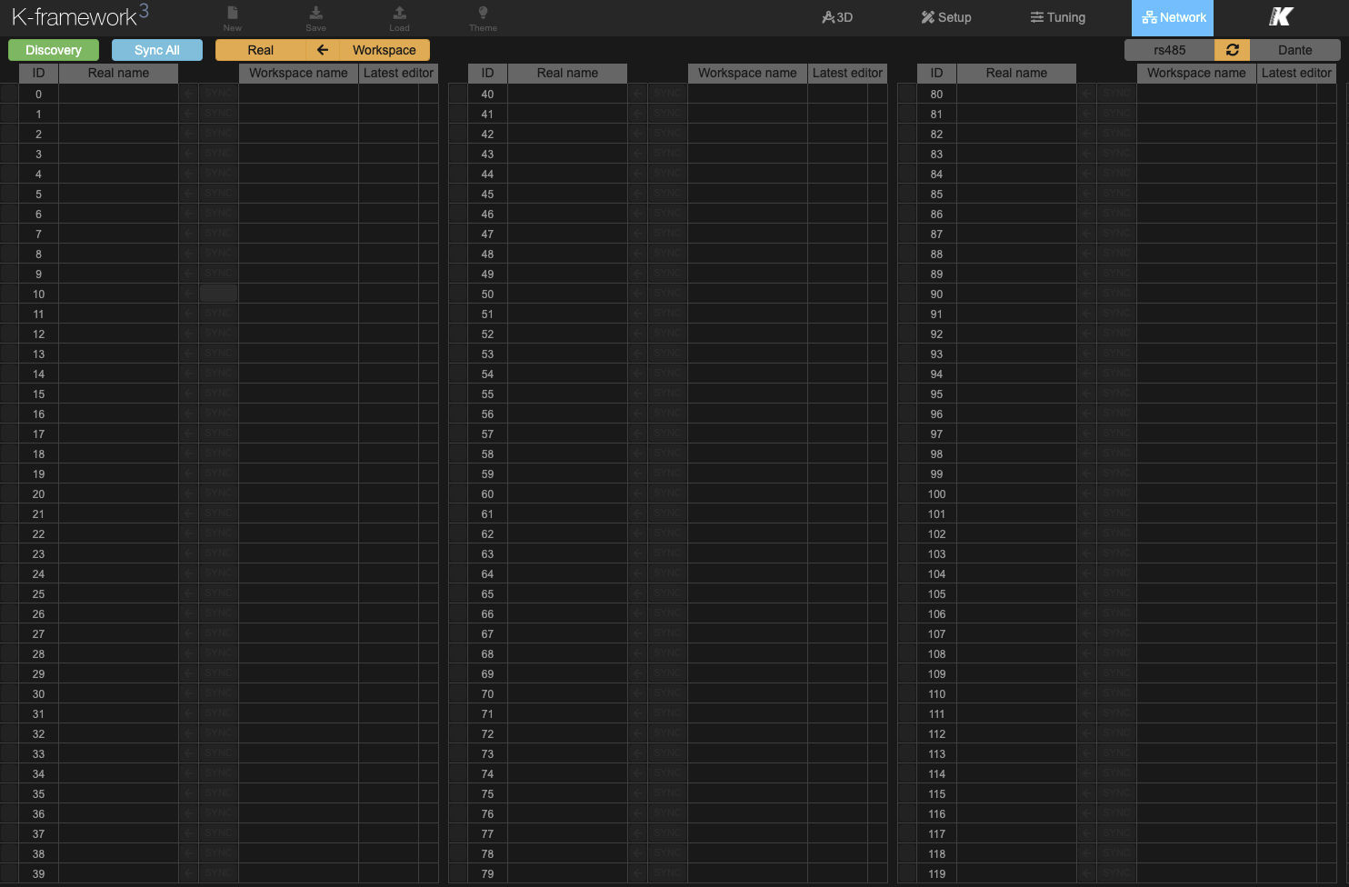This screenshot has width=1349, height=887.
Task: Click the refresh icon between rs485 and Dante
Action: [x=1232, y=50]
